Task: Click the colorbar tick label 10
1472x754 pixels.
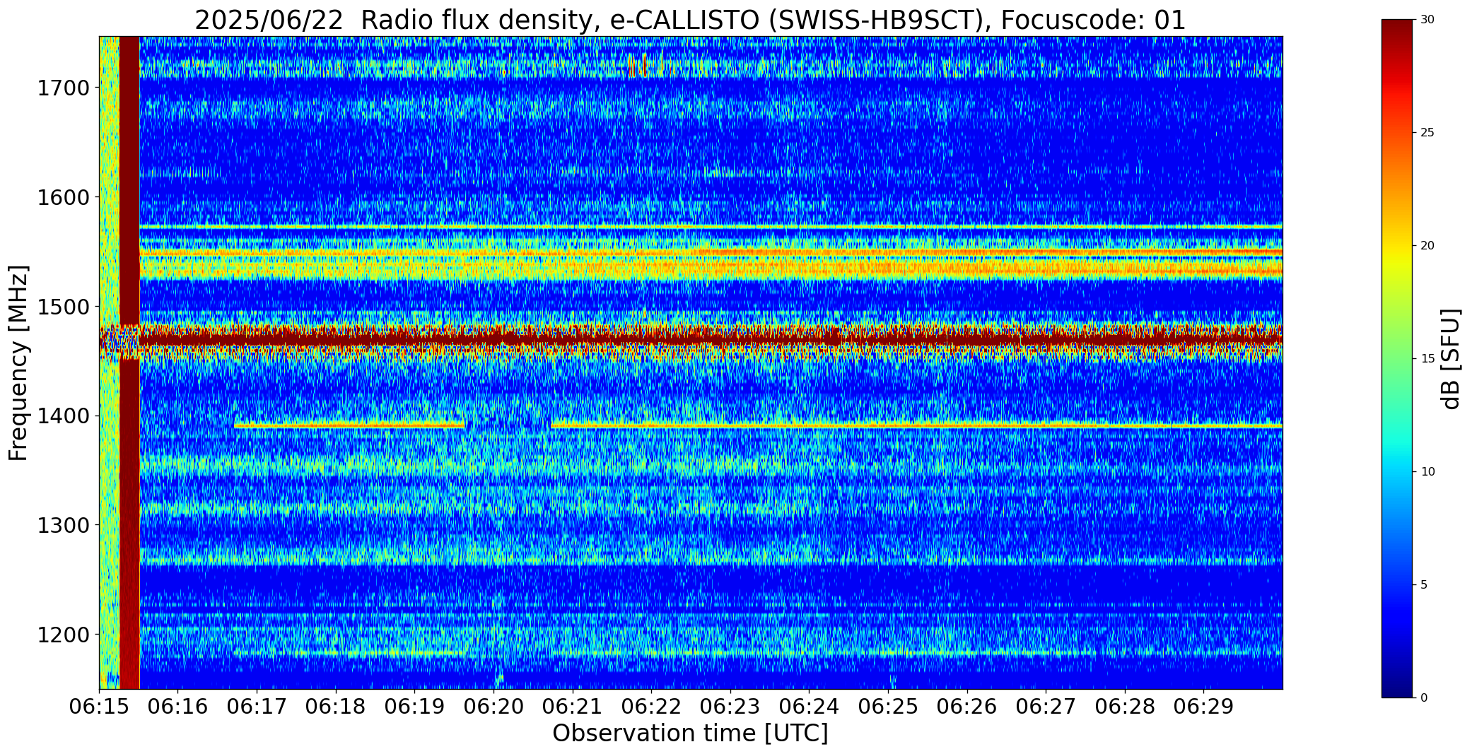Action: [1427, 472]
